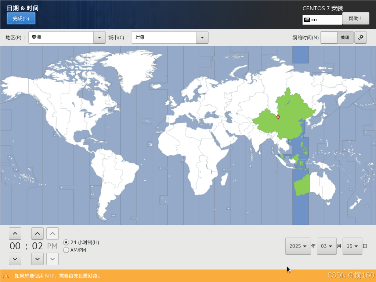
Task: Expand the region combo box arrow
Action: click(100, 37)
